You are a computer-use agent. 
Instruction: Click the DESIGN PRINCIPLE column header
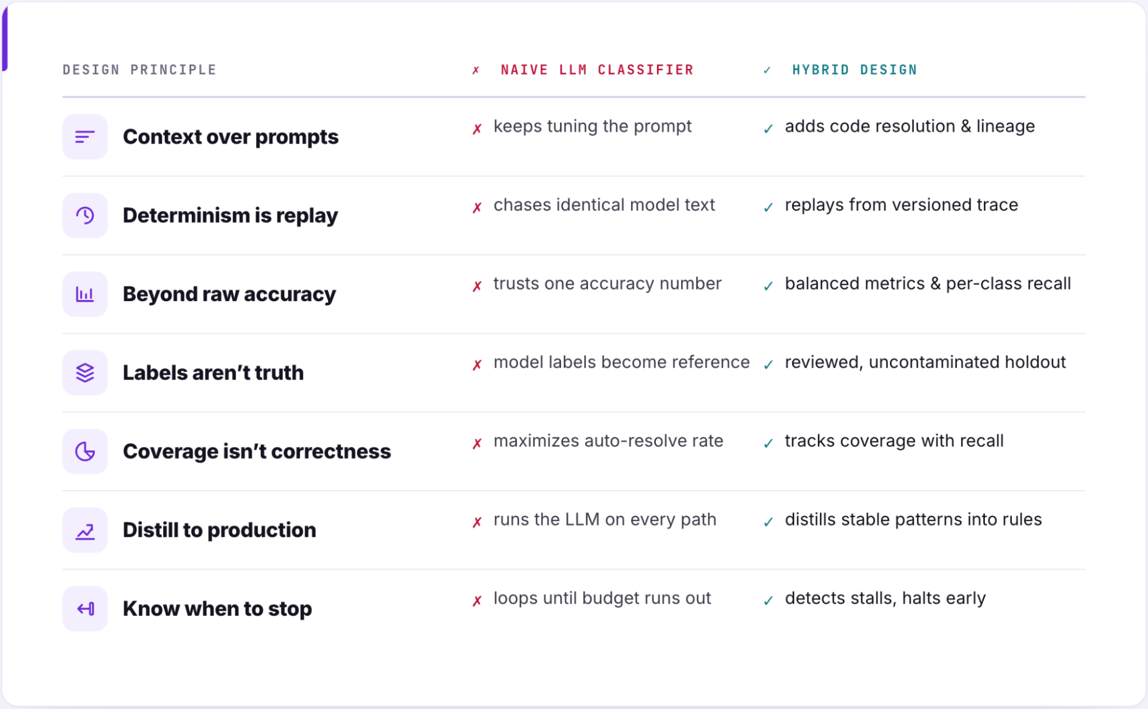(140, 70)
